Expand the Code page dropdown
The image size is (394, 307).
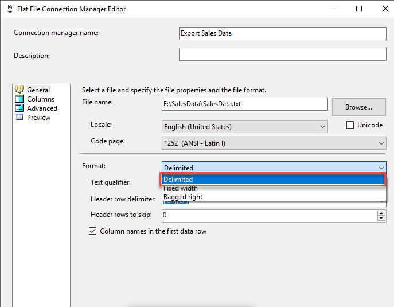tap(381, 143)
